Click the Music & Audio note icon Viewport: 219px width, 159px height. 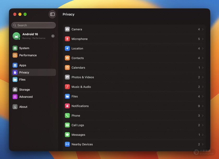pyautogui.click(x=67, y=87)
